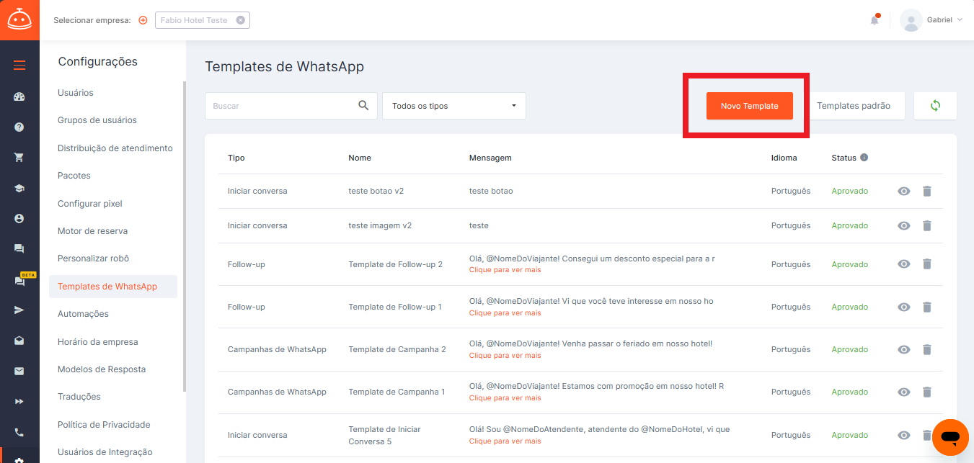
Task: Delete the teste botao v2 template
Action: pos(927,191)
